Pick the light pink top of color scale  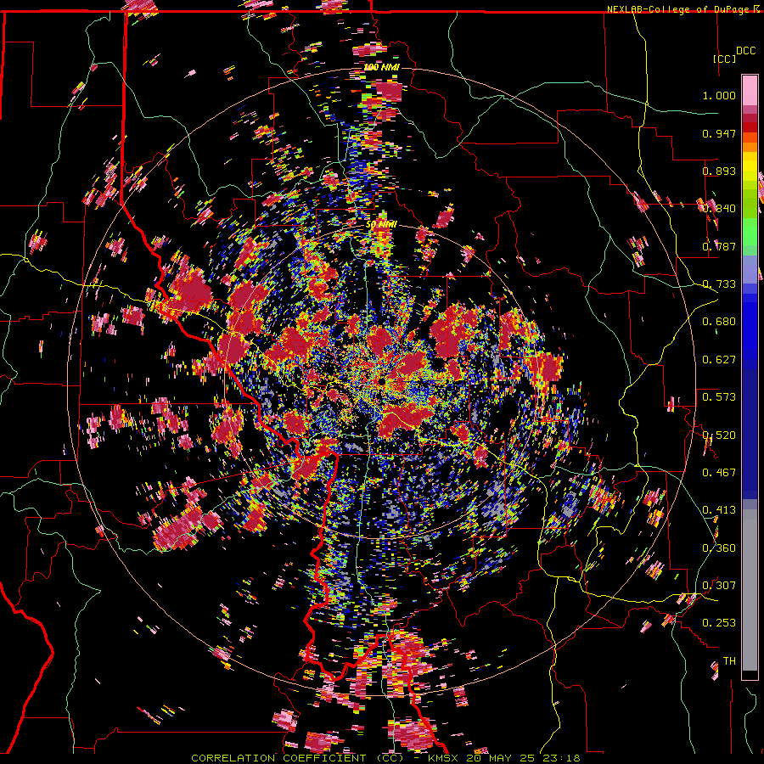750,90
